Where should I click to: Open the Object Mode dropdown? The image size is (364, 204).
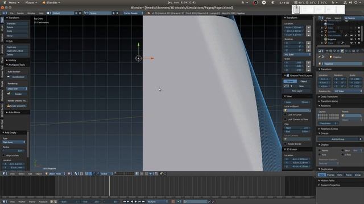(56, 173)
